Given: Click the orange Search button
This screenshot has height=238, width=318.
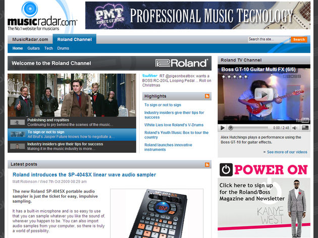Looking at the screenshot, I should (299, 39).
